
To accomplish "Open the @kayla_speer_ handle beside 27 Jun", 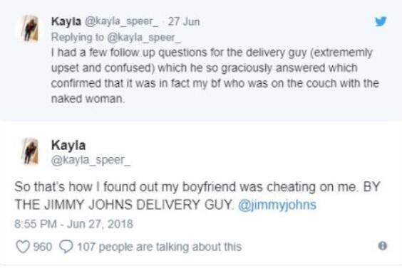I will 121,21.
